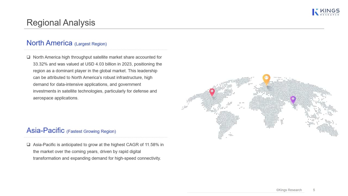
Task: Click the "33.32%" market share figure
Action: tap(41, 64)
